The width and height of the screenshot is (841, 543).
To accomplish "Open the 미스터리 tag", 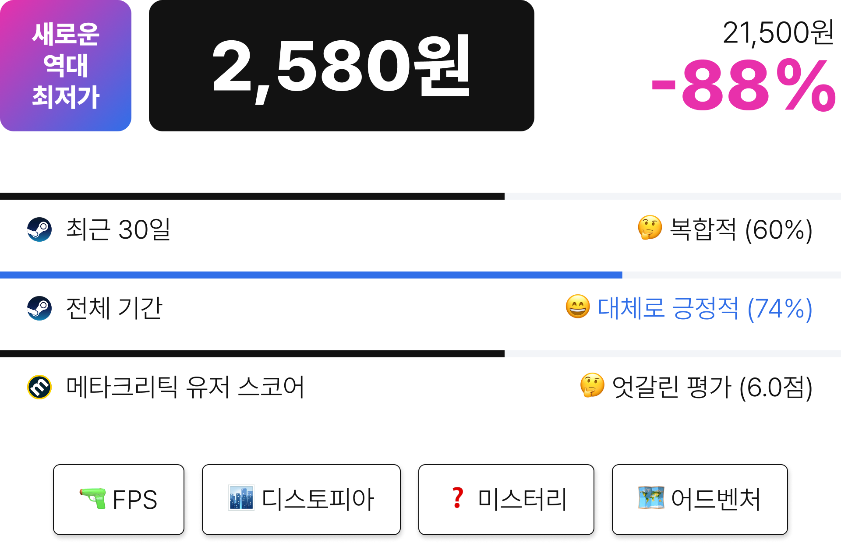I will pyautogui.click(x=506, y=500).
